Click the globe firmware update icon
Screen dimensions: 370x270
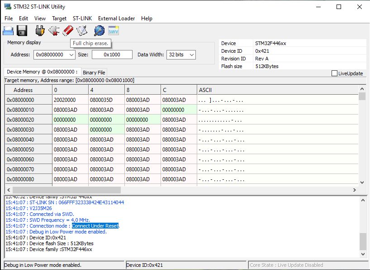[x=100, y=31]
